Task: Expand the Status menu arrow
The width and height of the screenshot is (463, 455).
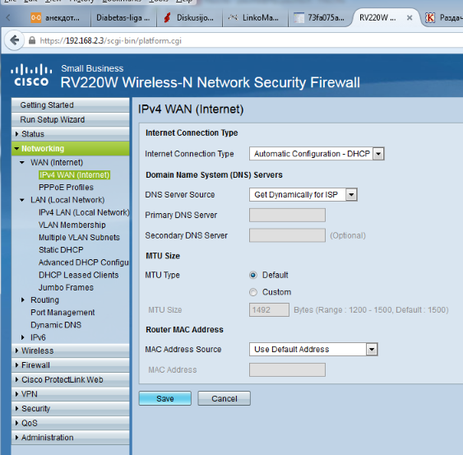Action: tap(16, 134)
